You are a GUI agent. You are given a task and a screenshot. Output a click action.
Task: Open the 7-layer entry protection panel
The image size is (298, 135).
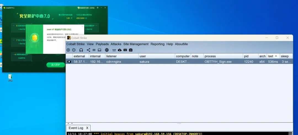tap(18, 42)
